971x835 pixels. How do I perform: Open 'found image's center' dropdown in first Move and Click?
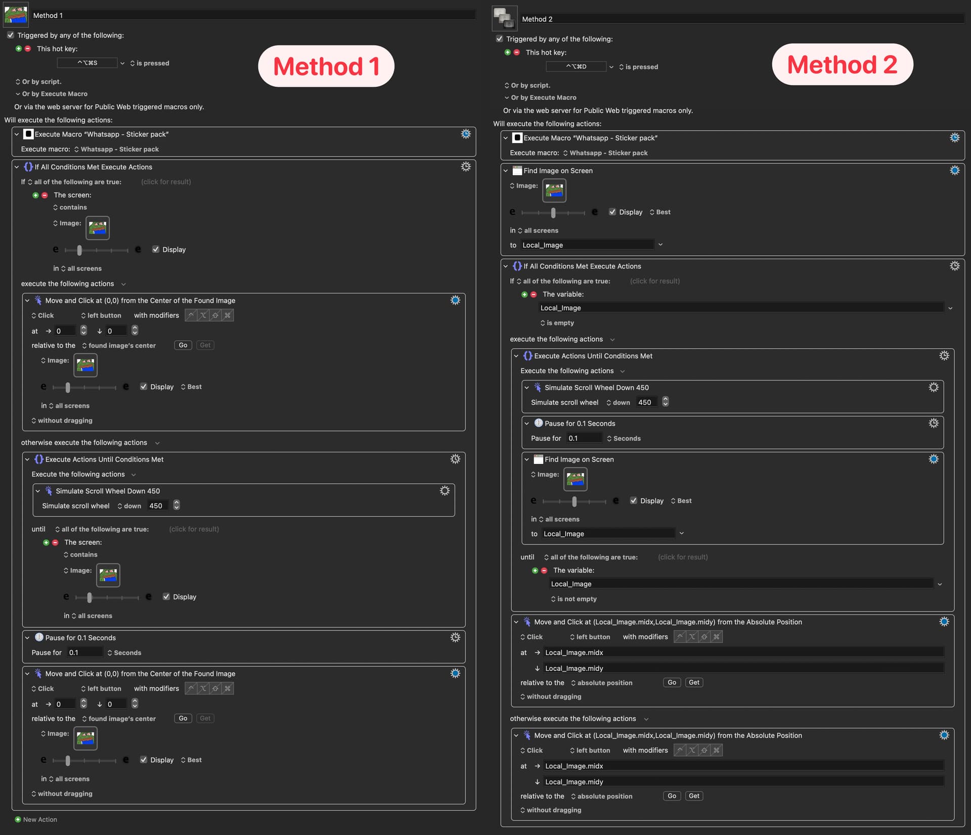click(119, 346)
